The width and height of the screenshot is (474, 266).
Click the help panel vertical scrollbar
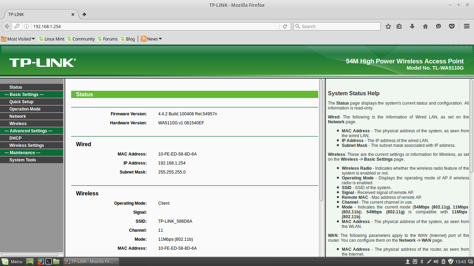472,126
